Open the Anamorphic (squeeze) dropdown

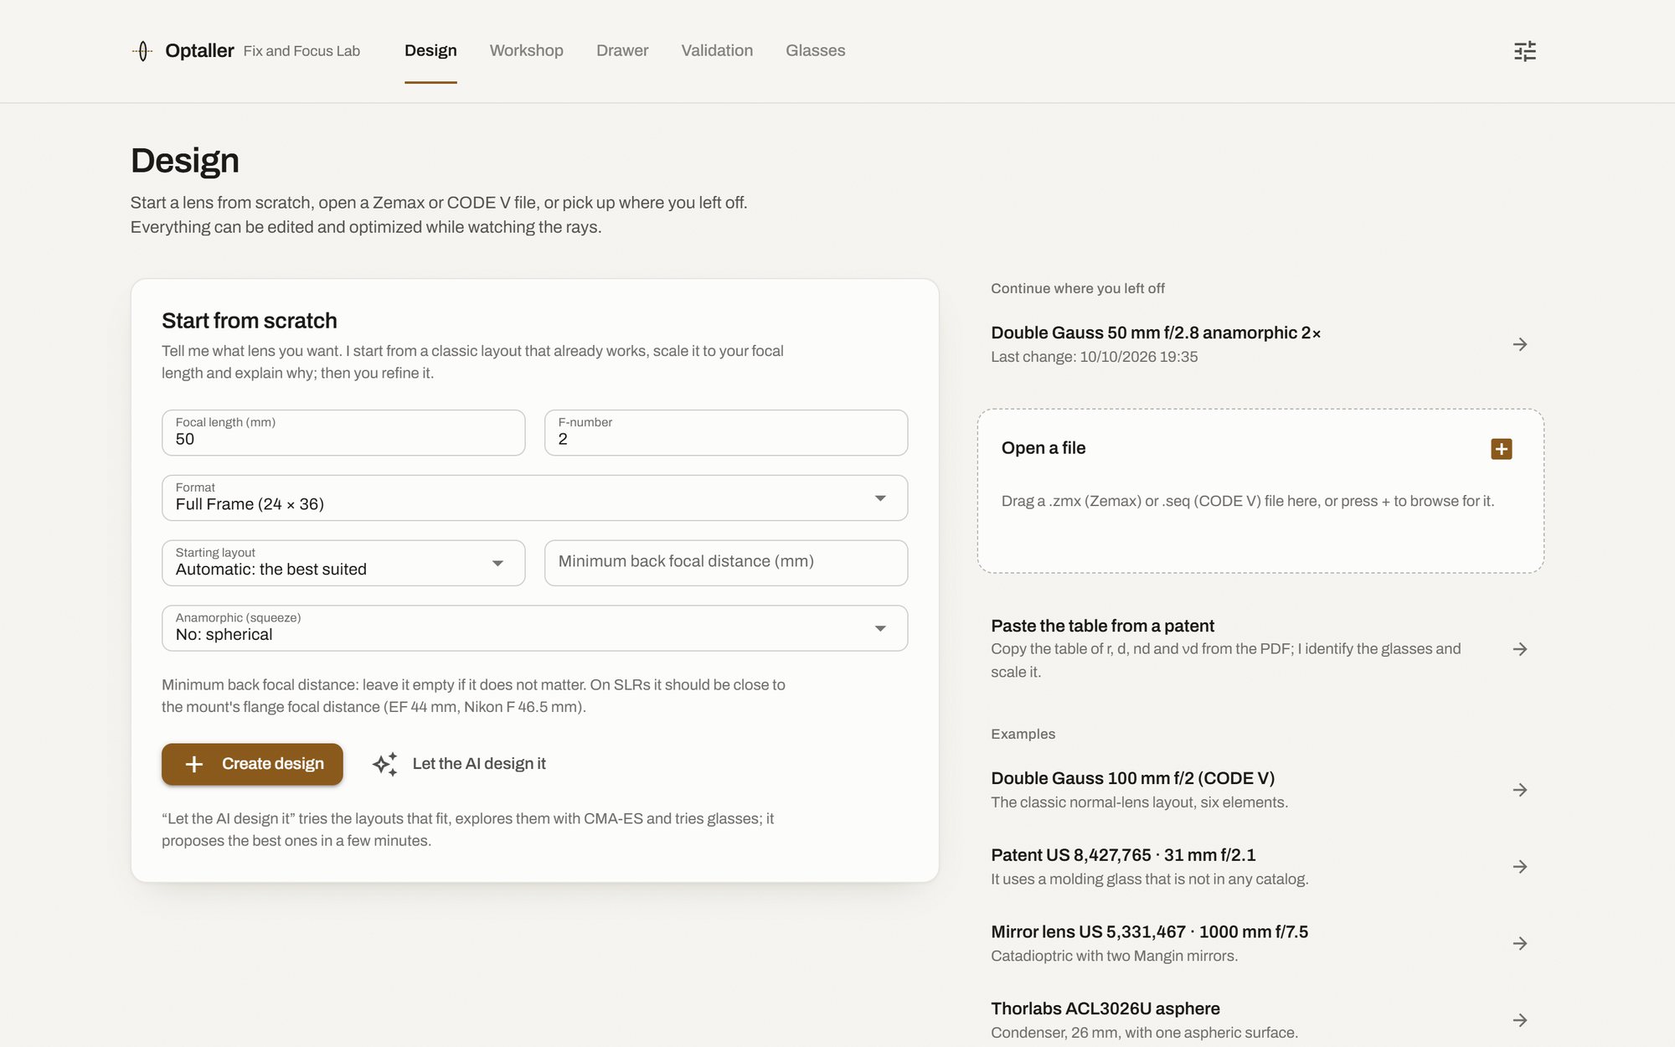534,628
